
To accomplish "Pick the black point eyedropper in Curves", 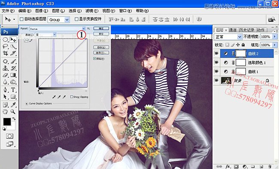I will 54,97.
